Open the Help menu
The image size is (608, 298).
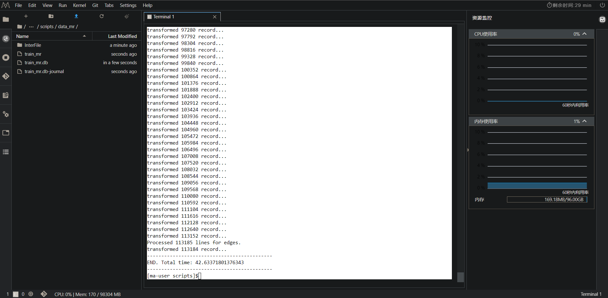point(148,5)
